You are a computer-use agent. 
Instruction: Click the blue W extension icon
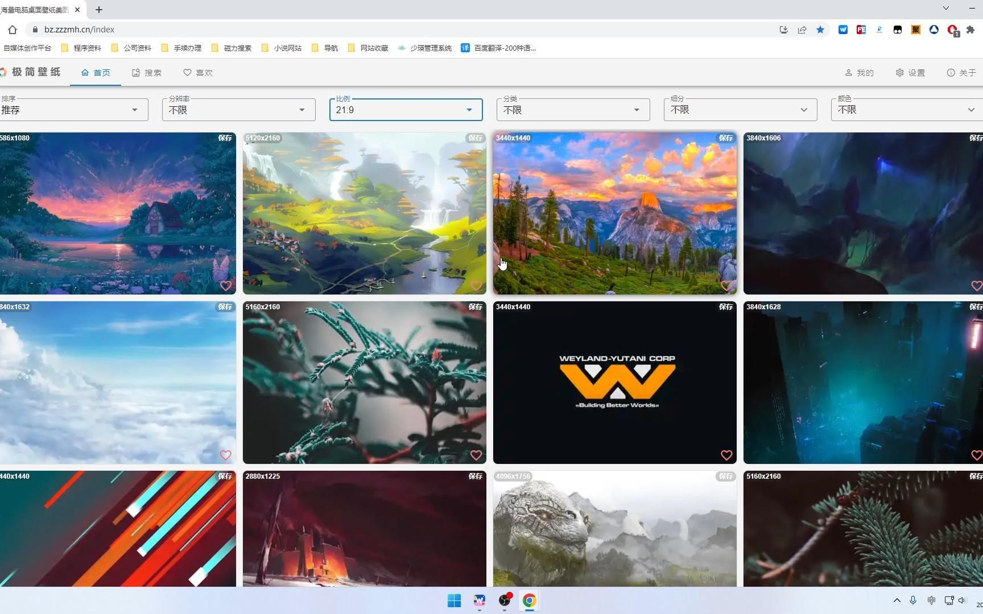843,30
